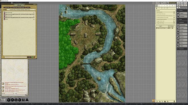Click the NPCs skull sidebar icon
The image size is (188, 105).
(x=178, y=34)
